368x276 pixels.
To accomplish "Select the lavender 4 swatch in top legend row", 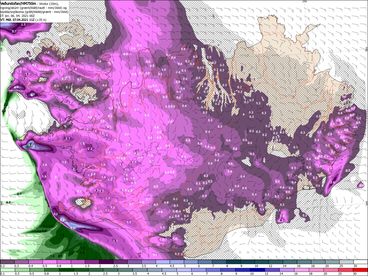I will tap(163, 262).
